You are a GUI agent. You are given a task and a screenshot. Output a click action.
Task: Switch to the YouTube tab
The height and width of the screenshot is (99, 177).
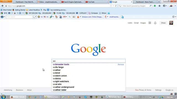click(97, 2)
